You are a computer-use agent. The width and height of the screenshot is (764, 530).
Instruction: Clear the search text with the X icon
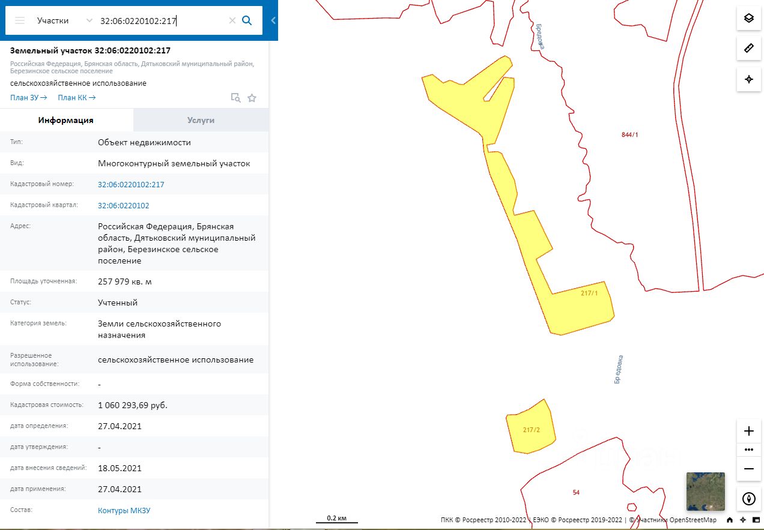pos(232,20)
